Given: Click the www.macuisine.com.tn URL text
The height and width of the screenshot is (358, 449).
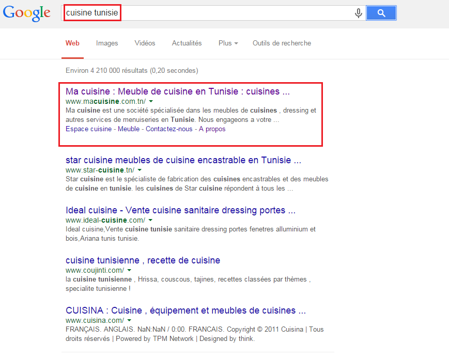Looking at the screenshot, I should (106, 101).
